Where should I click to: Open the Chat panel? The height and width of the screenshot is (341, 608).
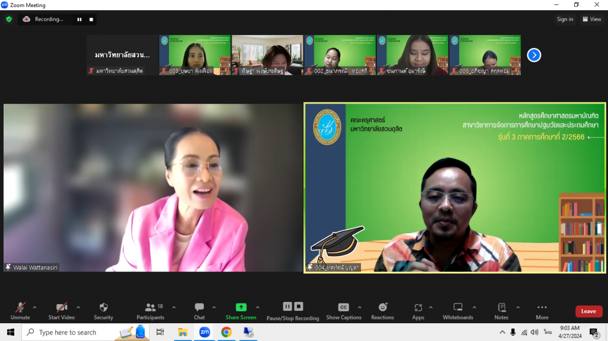(199, 311)
